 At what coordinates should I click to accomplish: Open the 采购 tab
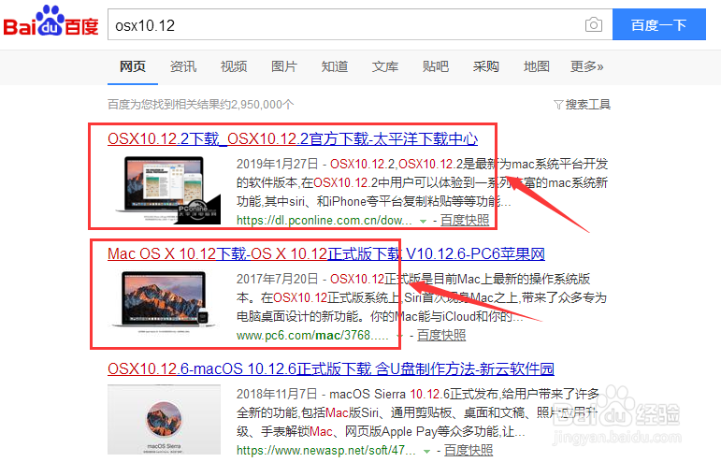[486, 66]
